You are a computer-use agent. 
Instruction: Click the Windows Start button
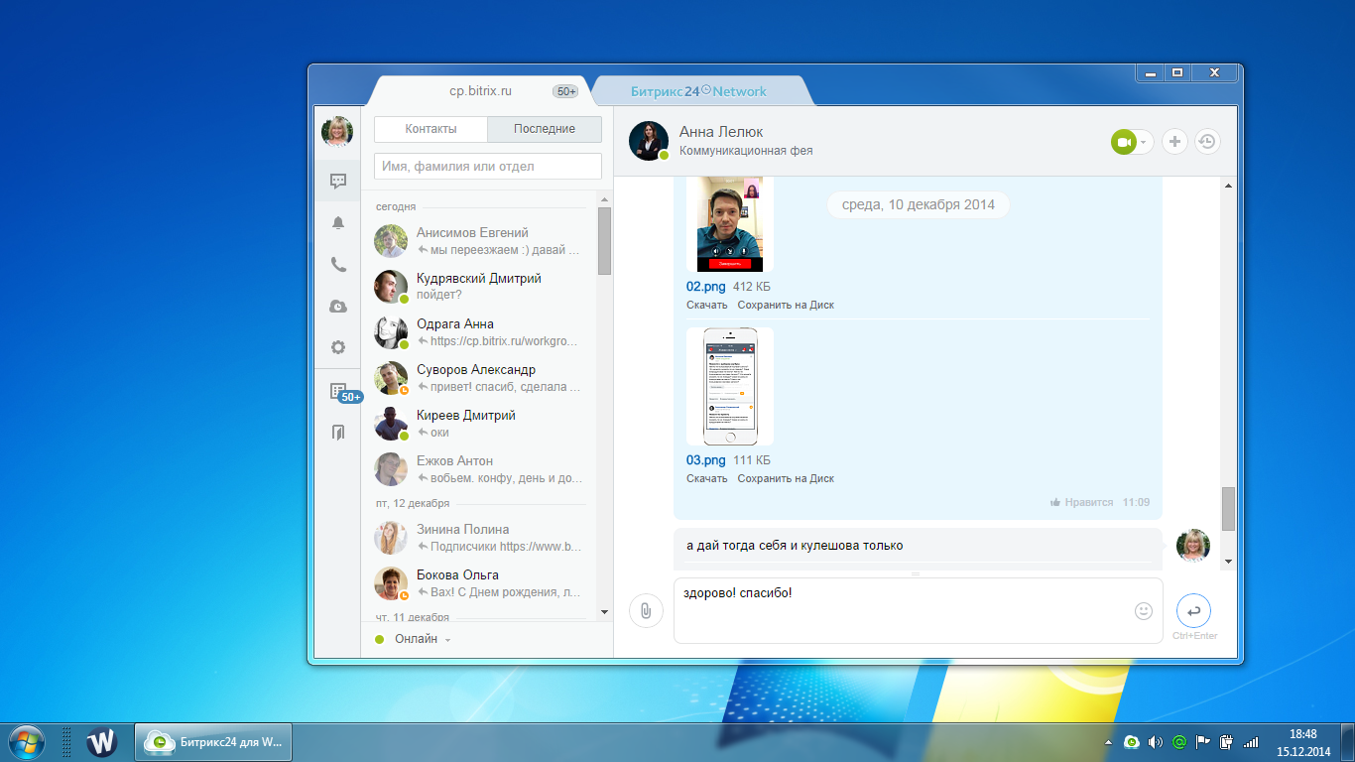[26, 742]
